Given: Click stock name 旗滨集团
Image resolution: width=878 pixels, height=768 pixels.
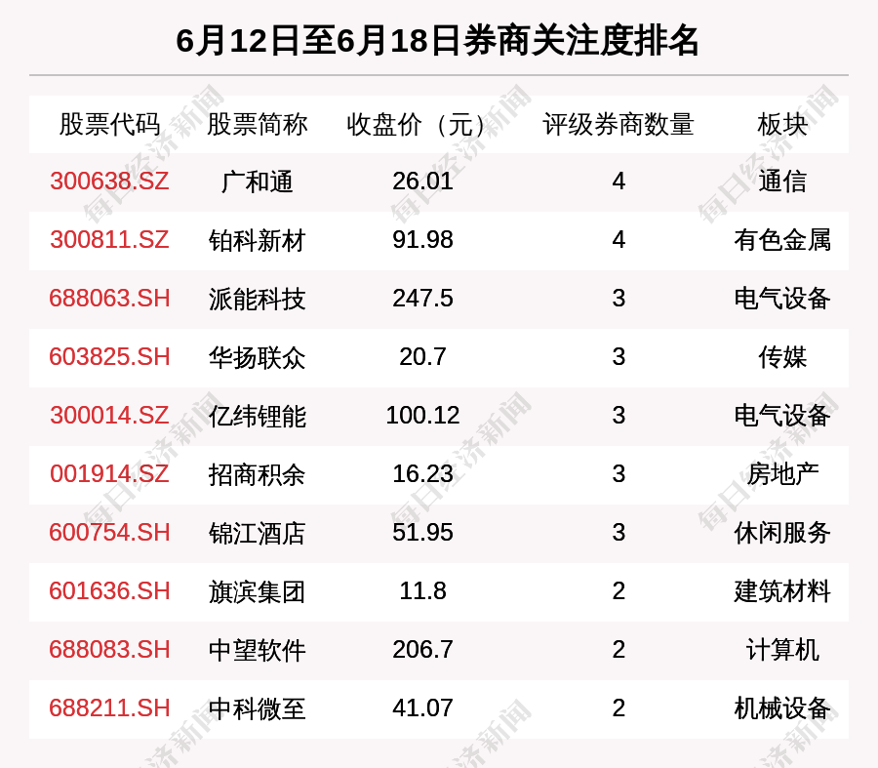Looking at the screenshot, I should pyautogui.click(x=257, y=591).
